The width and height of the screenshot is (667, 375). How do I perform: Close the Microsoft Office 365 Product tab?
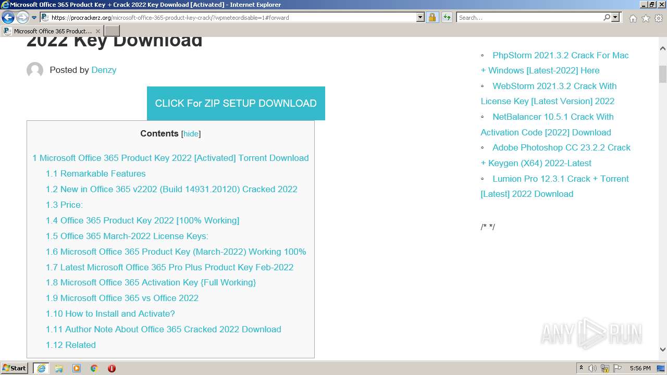click(x=97, y=31)
